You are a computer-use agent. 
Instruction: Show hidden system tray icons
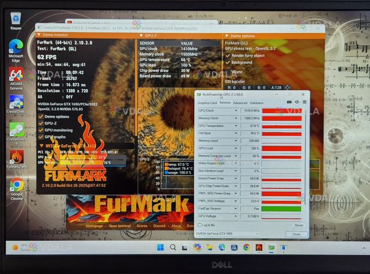click(364, 248)
